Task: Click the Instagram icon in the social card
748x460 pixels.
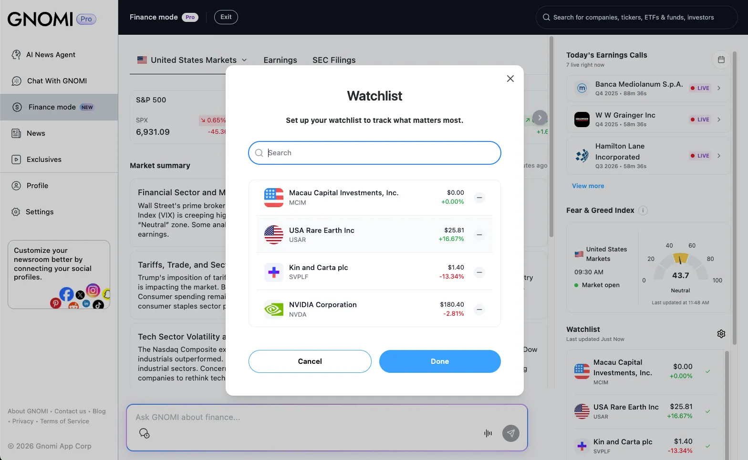Action: [x=93, y=290]
